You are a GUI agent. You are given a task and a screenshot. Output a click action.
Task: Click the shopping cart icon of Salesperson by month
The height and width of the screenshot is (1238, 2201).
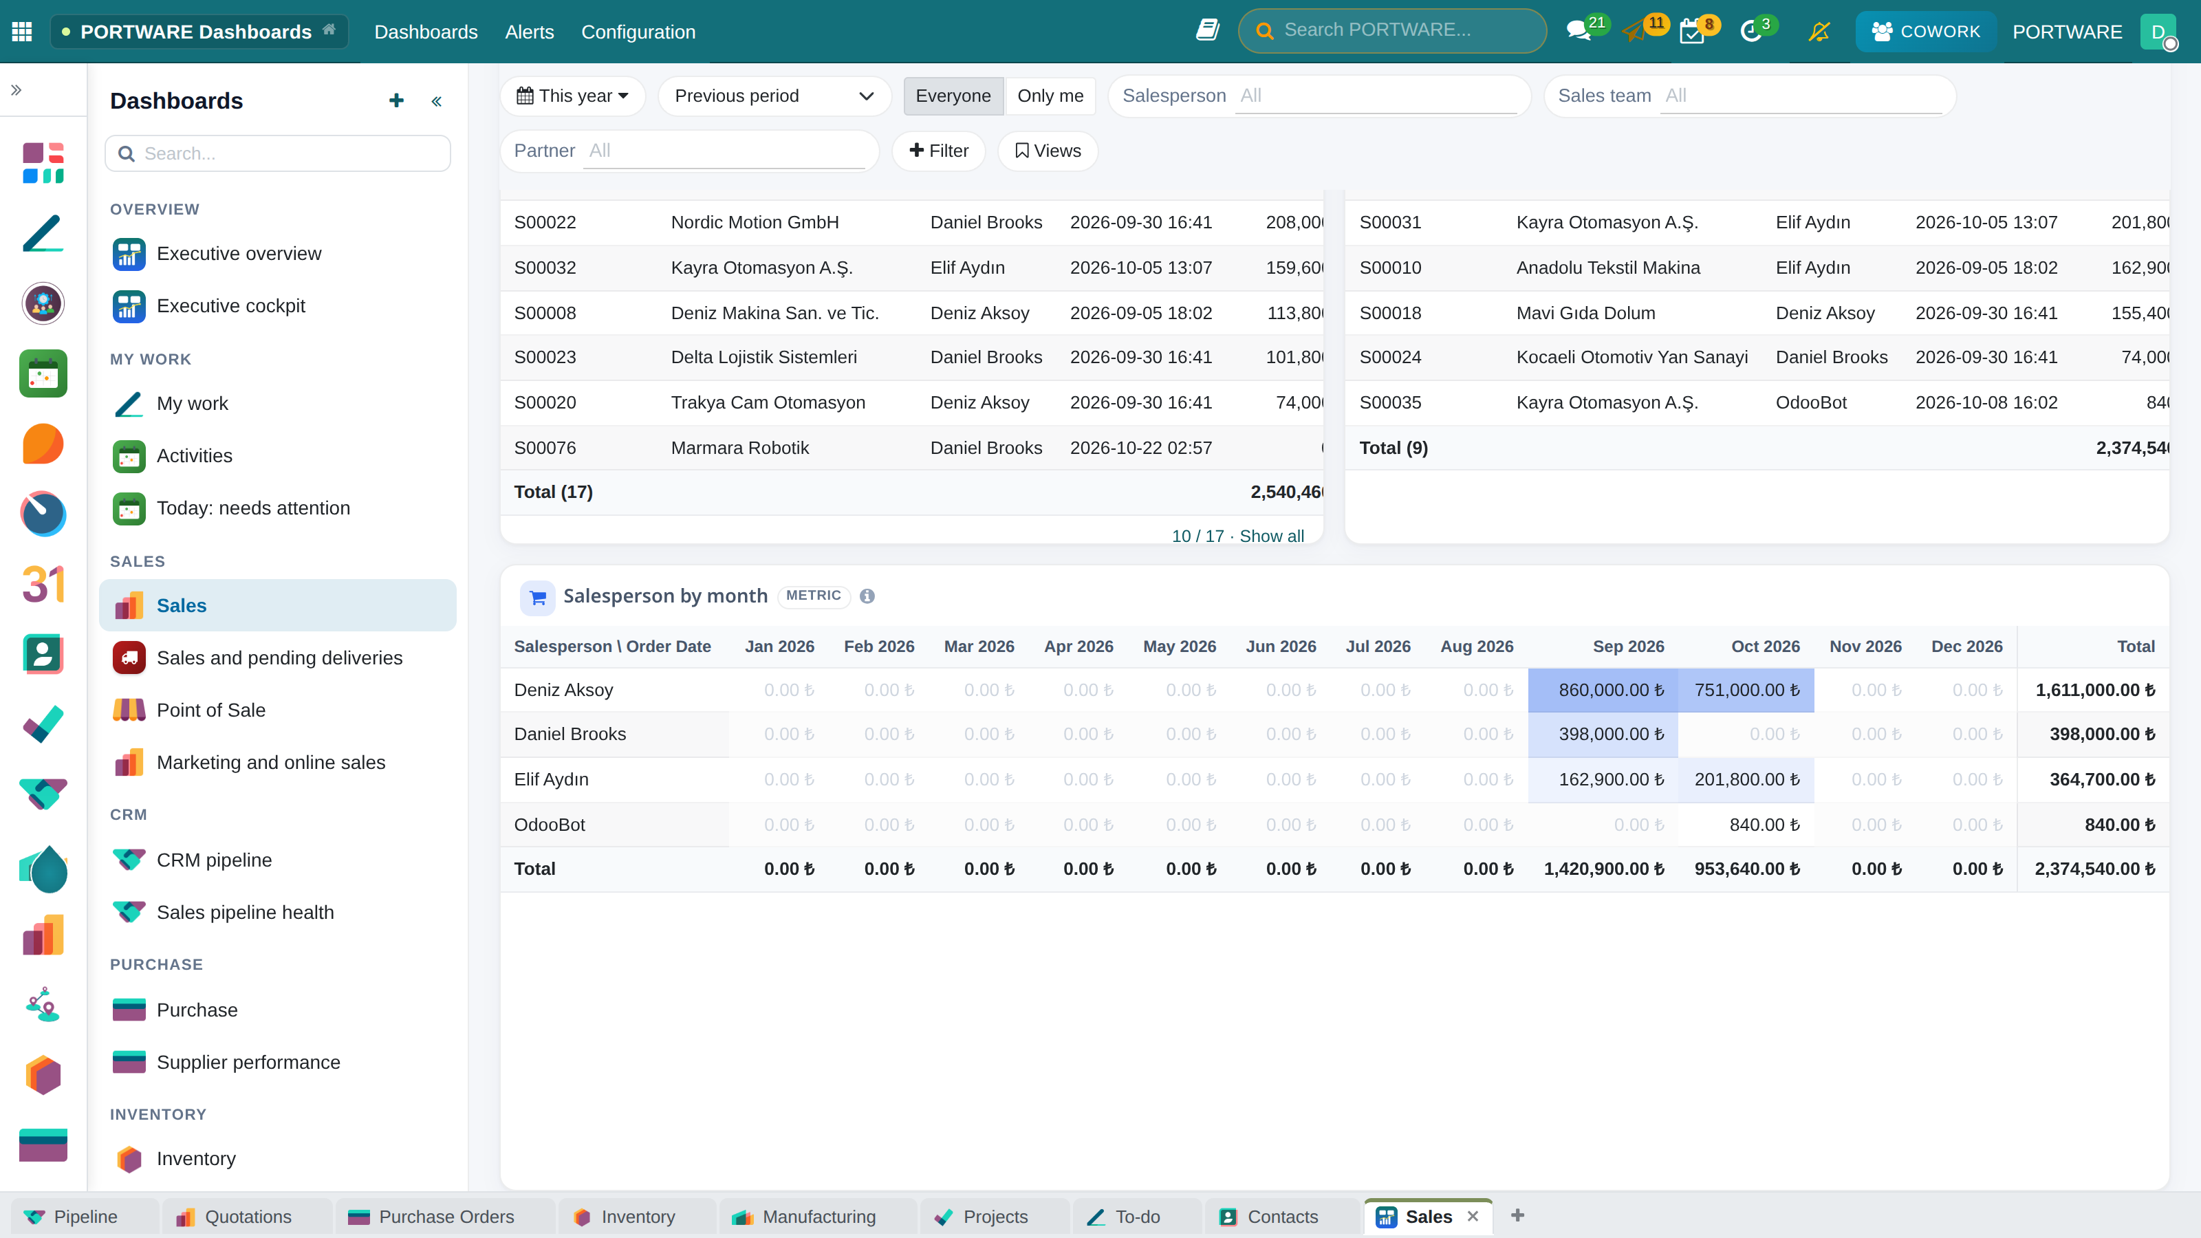(537, 597)
